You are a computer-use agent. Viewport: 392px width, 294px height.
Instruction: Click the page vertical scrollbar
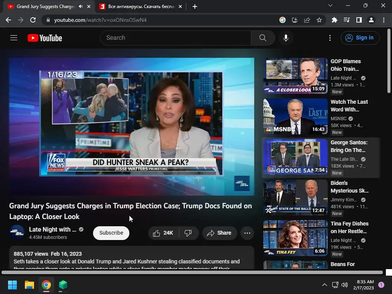(389, 61)
